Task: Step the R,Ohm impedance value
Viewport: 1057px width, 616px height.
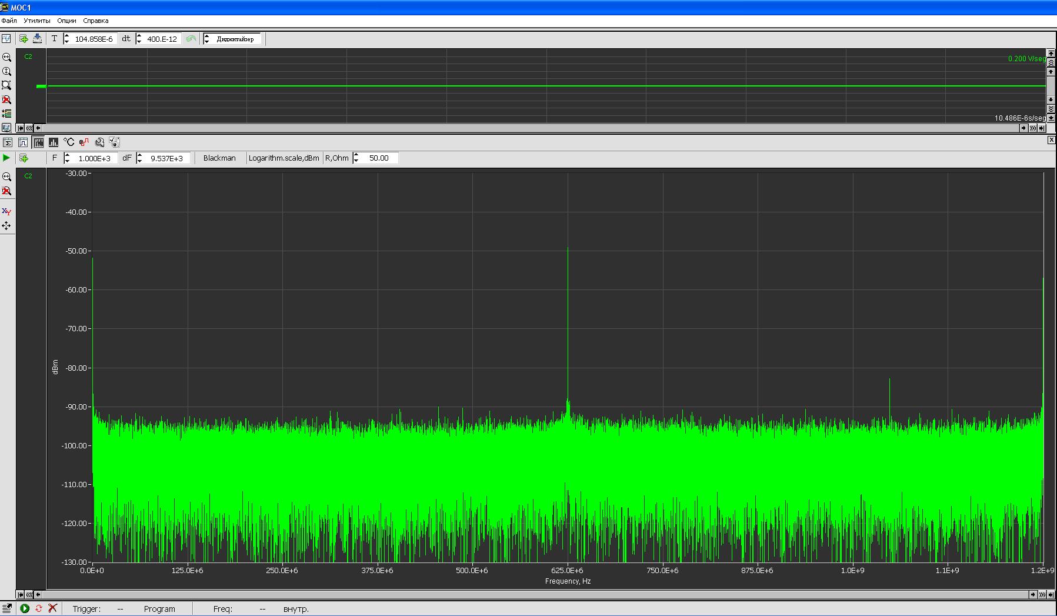Action: pyautogui.click(x=356, y=158)
